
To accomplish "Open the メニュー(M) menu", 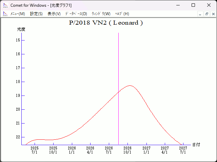I will coord(18,14).
